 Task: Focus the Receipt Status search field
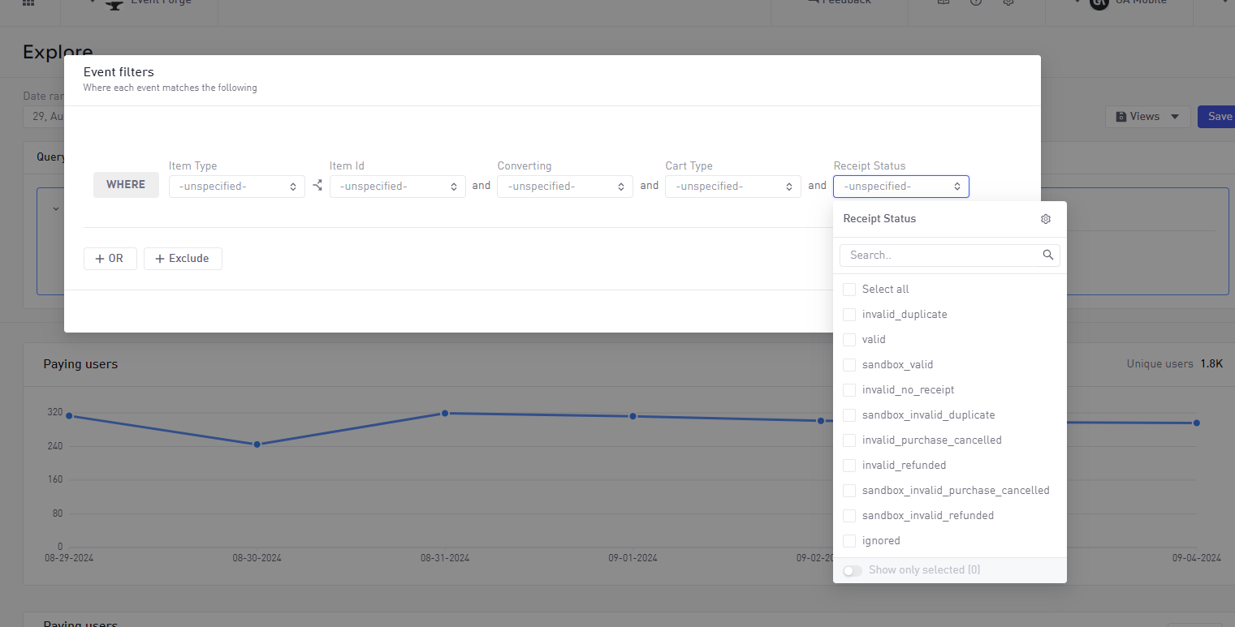click(950, 255)
